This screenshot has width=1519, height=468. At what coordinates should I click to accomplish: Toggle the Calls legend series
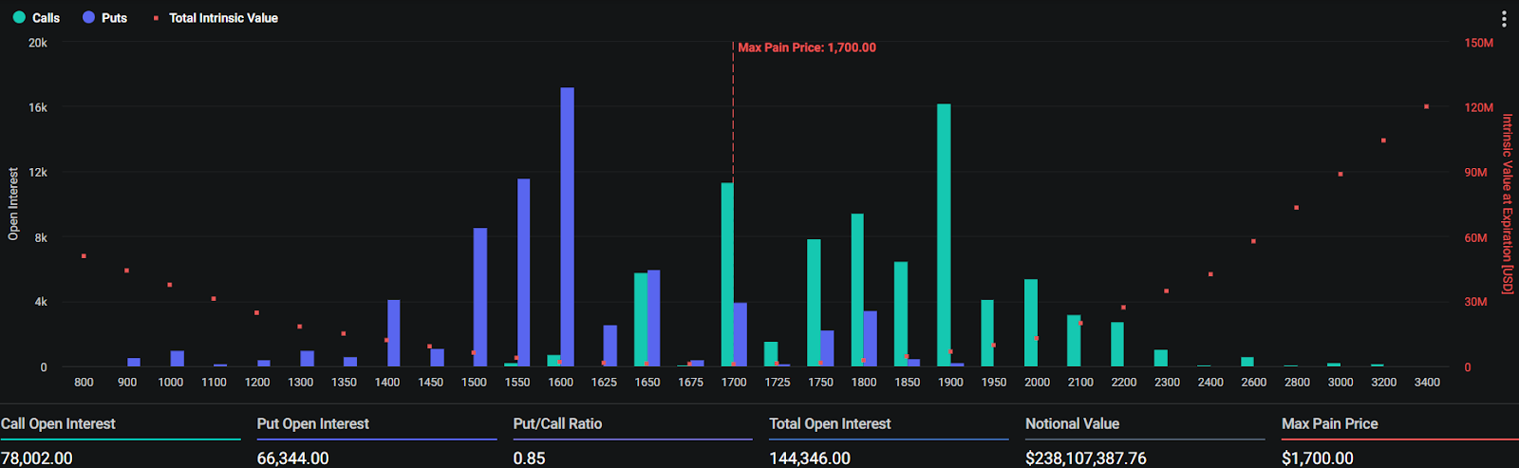36,18
